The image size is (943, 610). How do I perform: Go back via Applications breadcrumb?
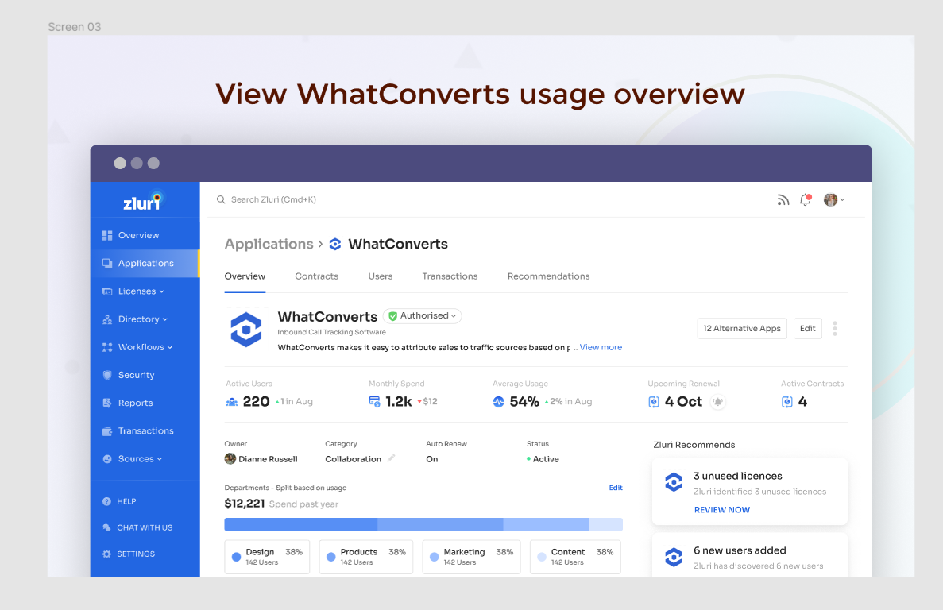pyautogui.click(x=269, y=244)
